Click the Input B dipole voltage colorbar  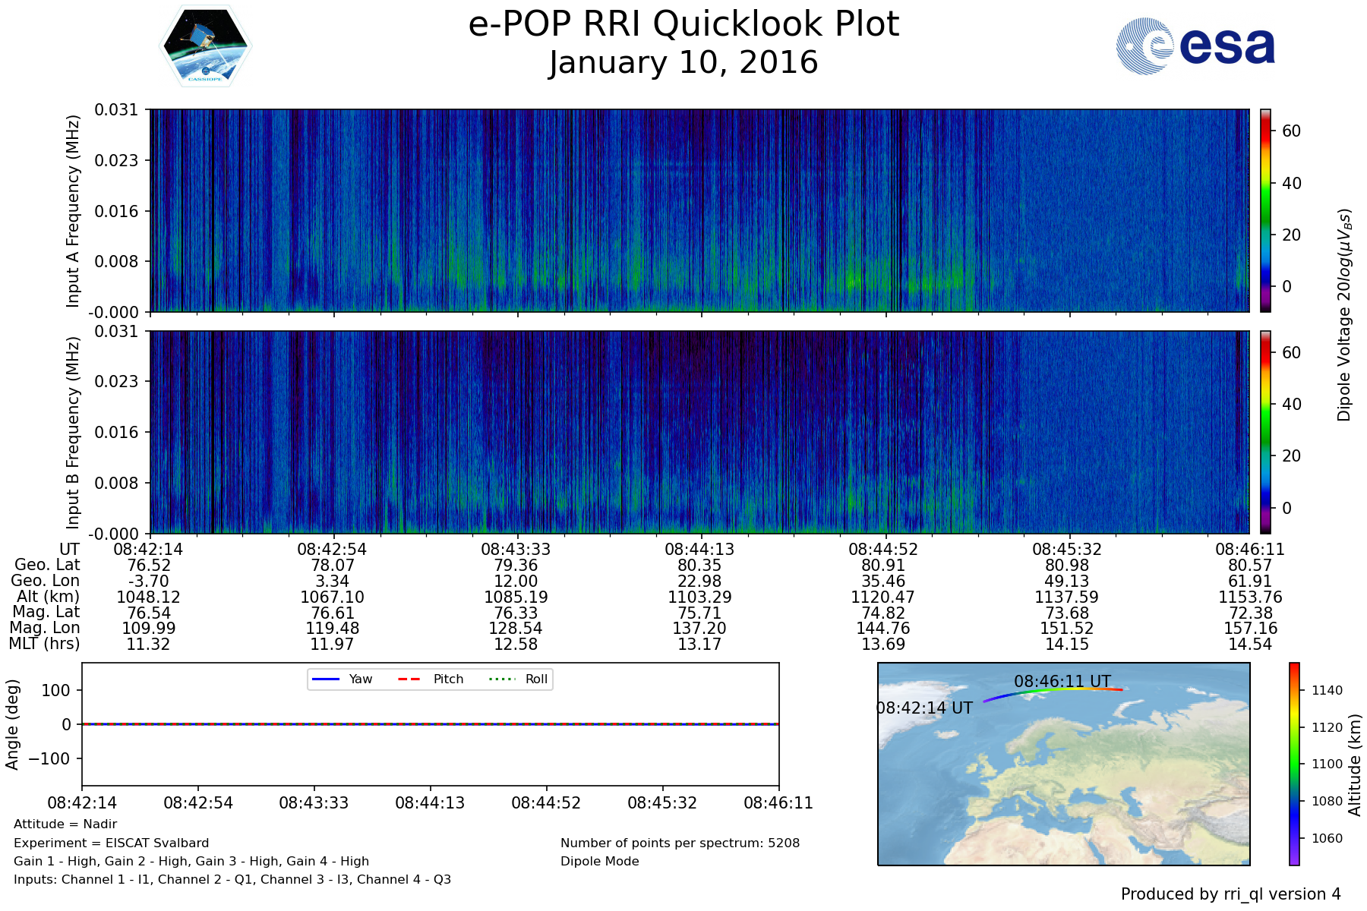[1265, 432]
